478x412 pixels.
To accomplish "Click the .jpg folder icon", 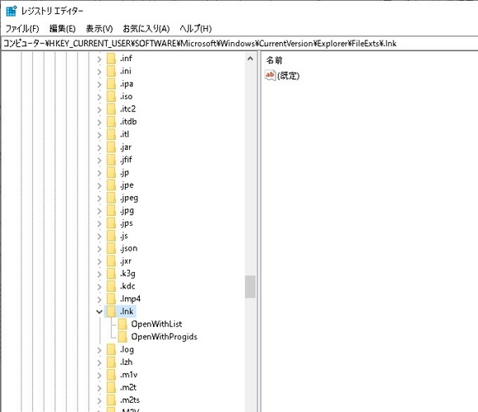I will [x=111, y=210].
